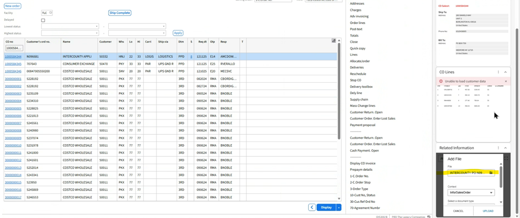Select Charges from related options
The width and height of the screenshot is (520, 218).
tap(356, 10)
